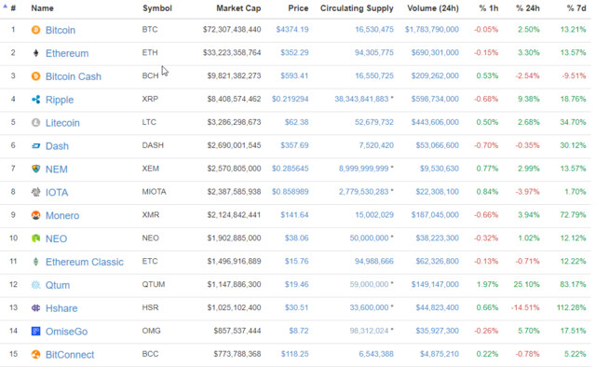Select Hshare 7d change 112.28%
This screenshot has width=596, height=367.
coord(571,307)
